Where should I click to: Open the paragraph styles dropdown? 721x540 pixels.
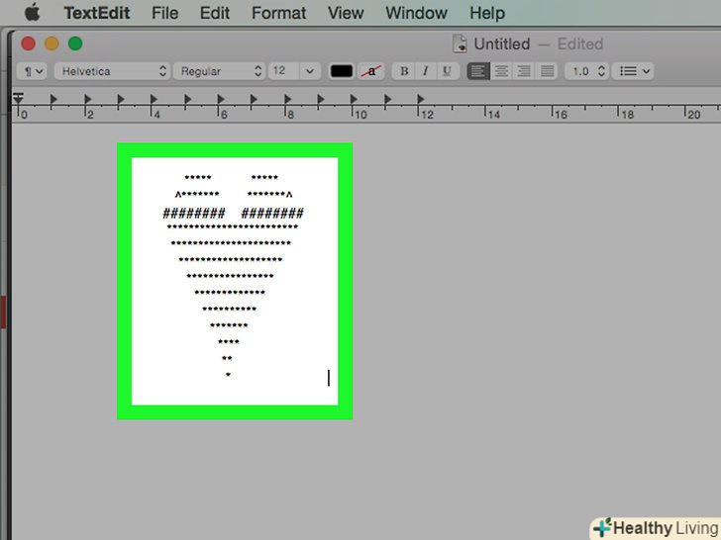point(32,71)
